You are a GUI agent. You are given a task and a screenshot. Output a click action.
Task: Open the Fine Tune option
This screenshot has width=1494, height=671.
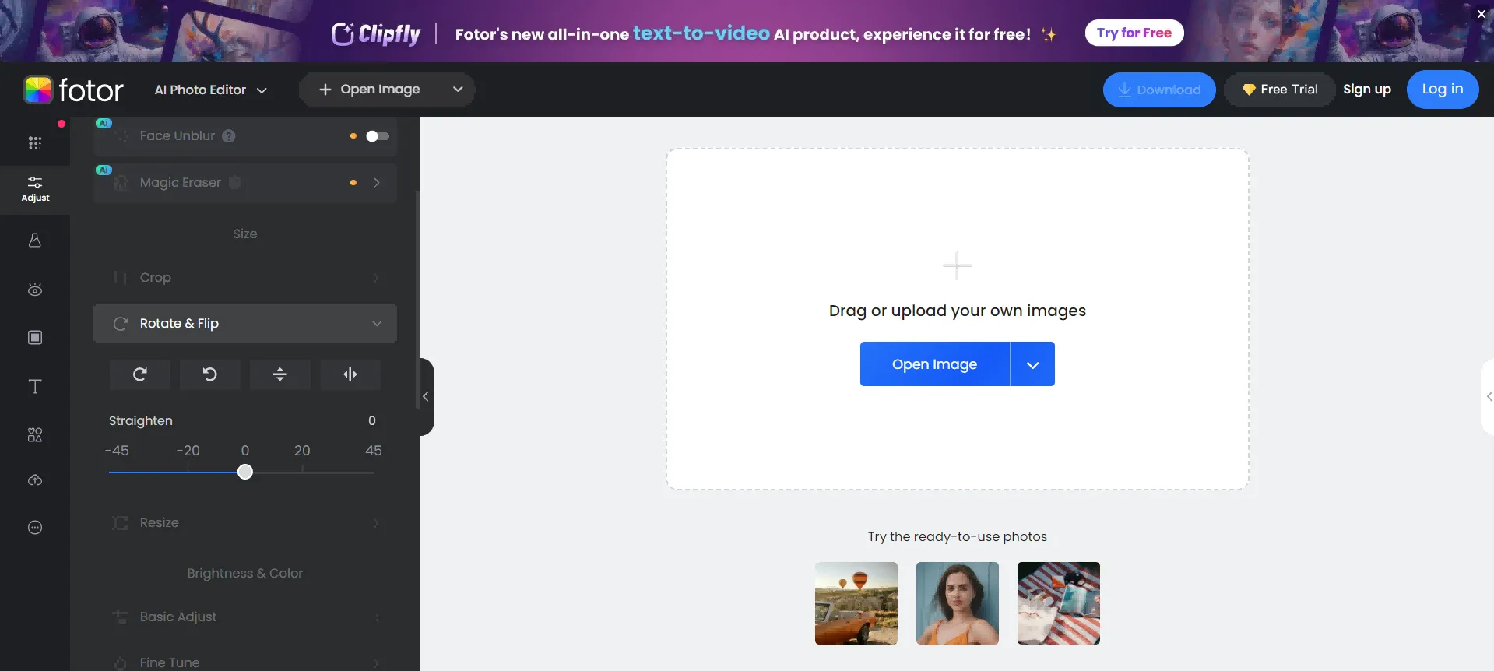(x=245, y=662)
